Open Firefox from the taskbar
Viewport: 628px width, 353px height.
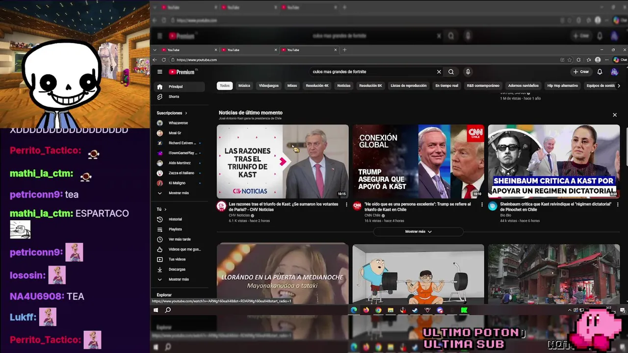(x=366, y=310)
